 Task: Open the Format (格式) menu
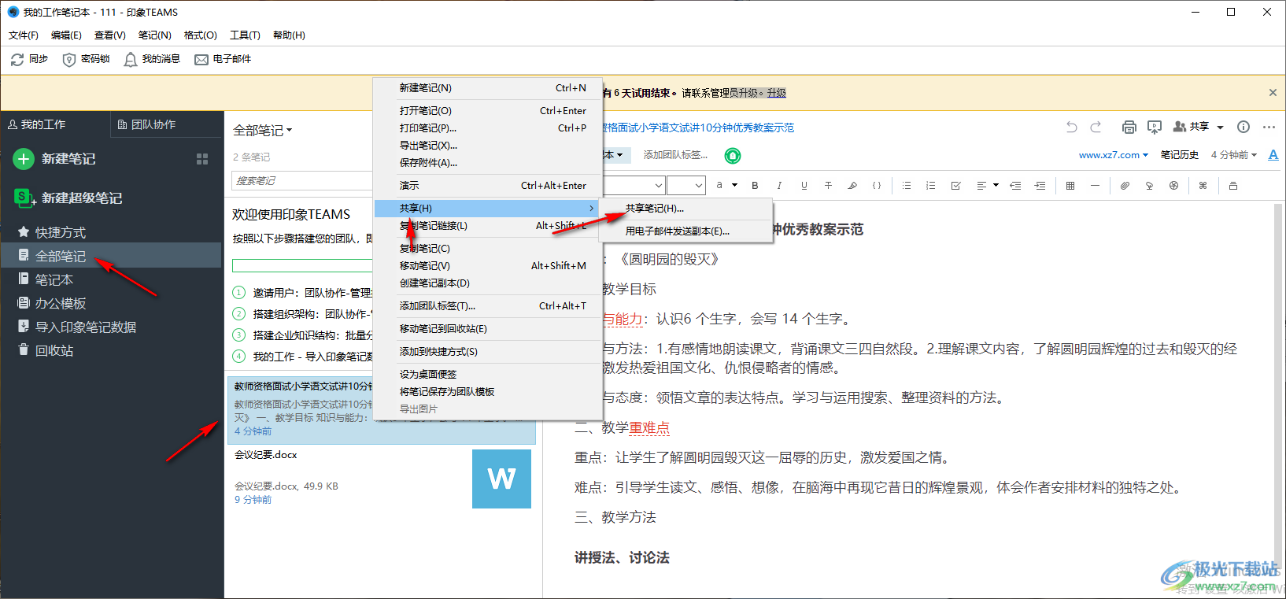[201, 35]
